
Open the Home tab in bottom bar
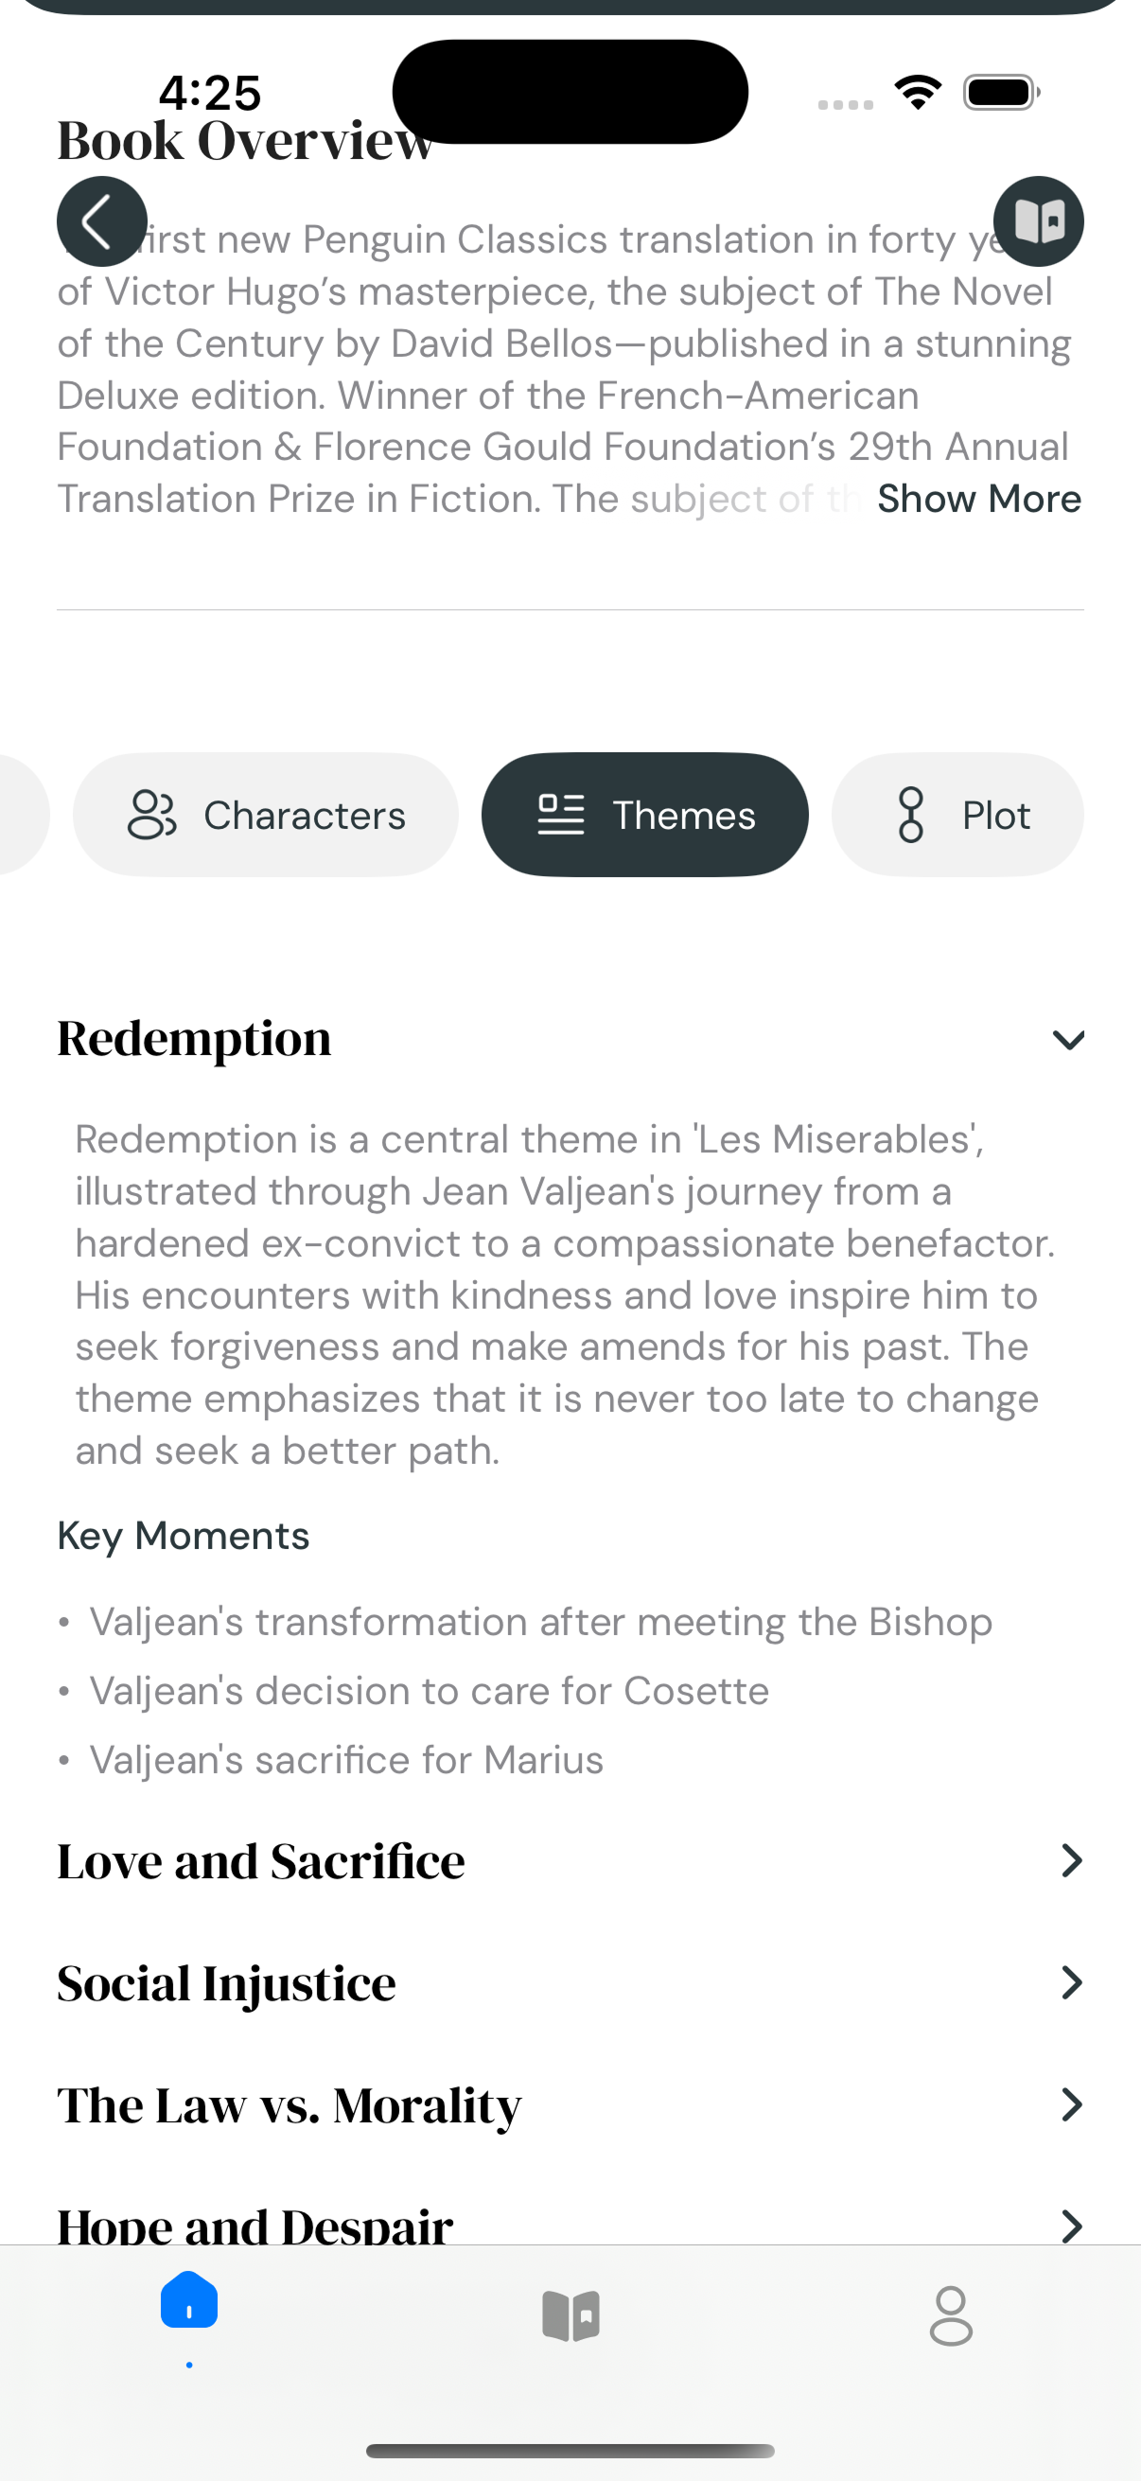tap(188, 2302)
